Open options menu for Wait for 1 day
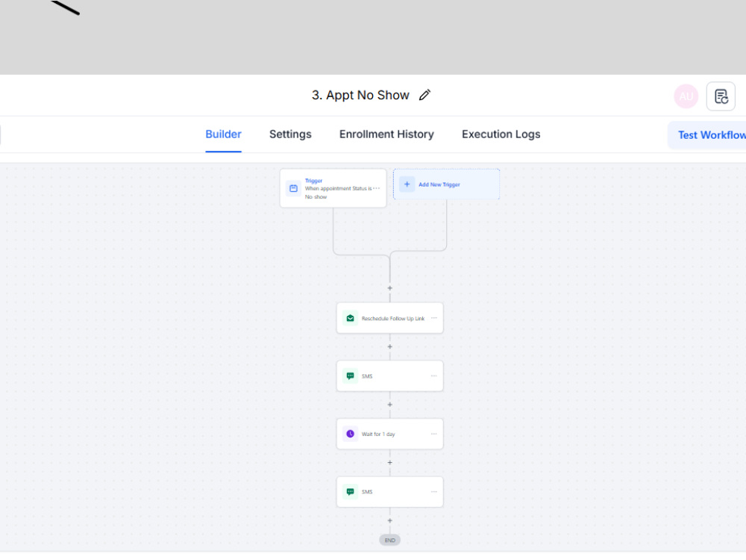 [x=434, y=434]
